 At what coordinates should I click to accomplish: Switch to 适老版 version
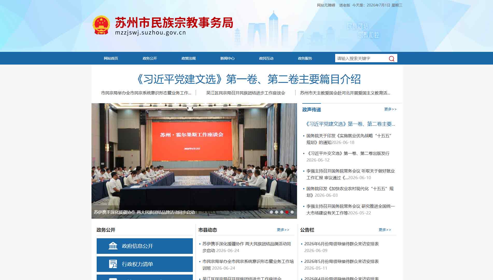point(344,5)
